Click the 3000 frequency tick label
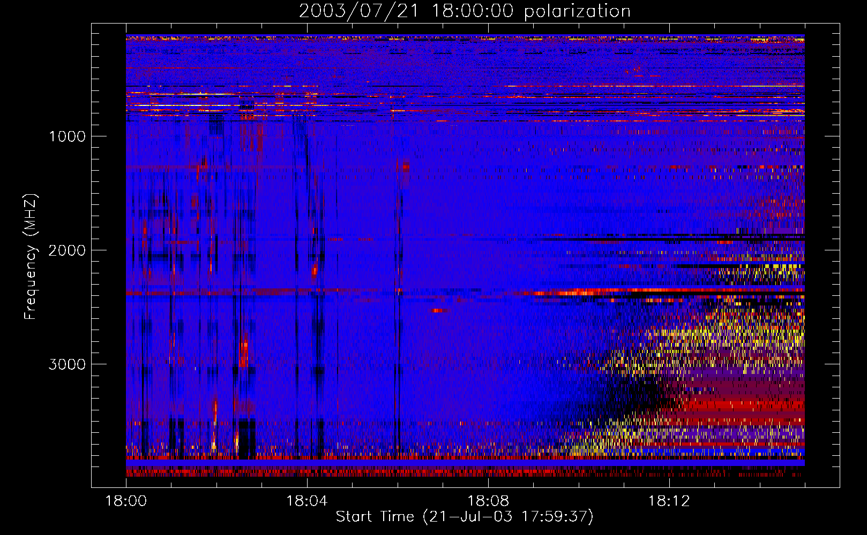The width and height of the screenshot is (867, 535). [67, 364]
